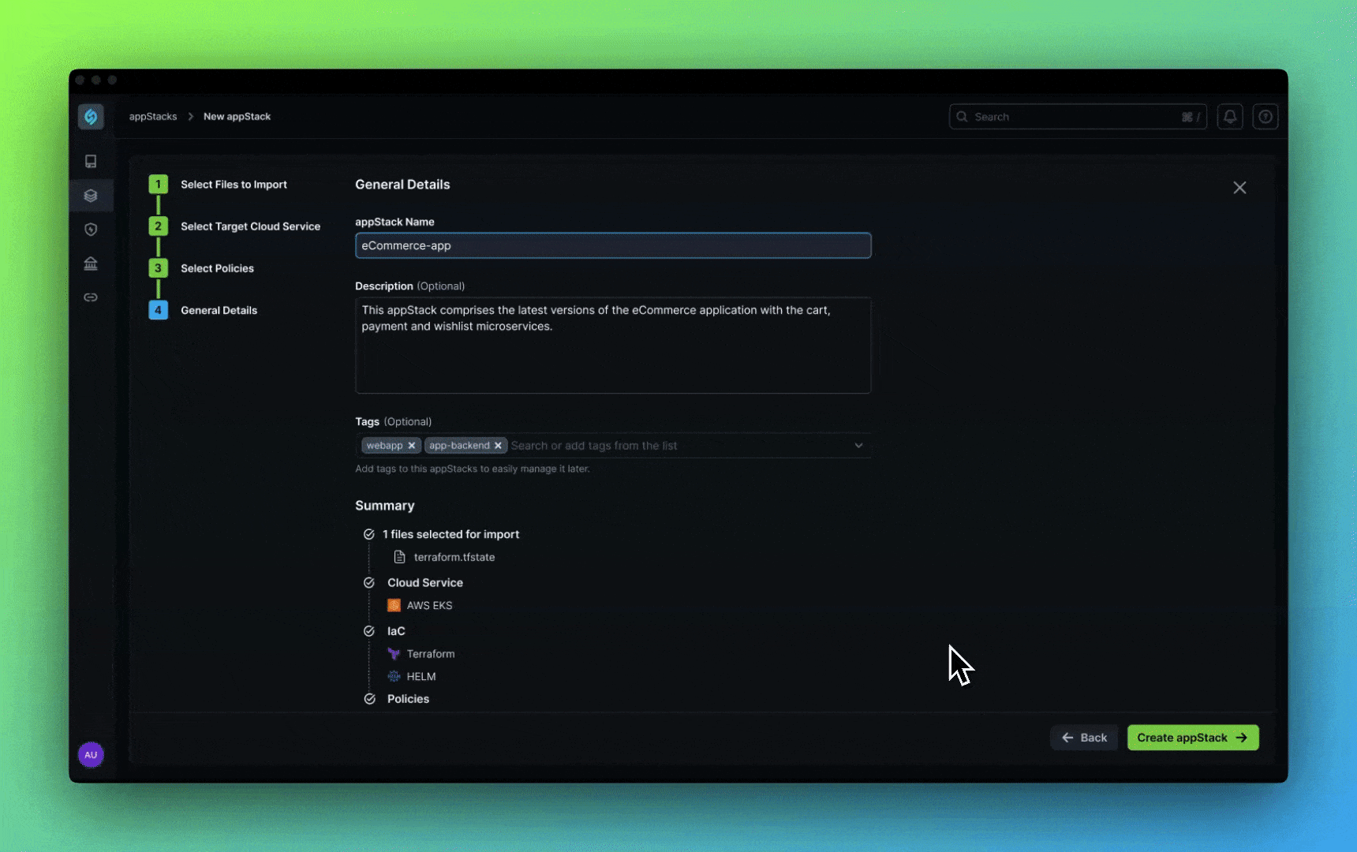Click the link integrations icon in sidebar
The image size is (1357, 852).
pyautogui.click(x=91, y=297)
